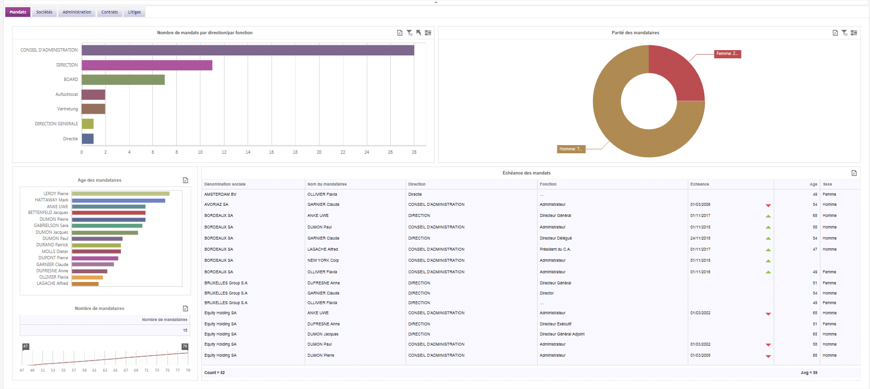Sort table by Direction column header
The width and height of the screenshot is (870, 389).
click(417, 184)
